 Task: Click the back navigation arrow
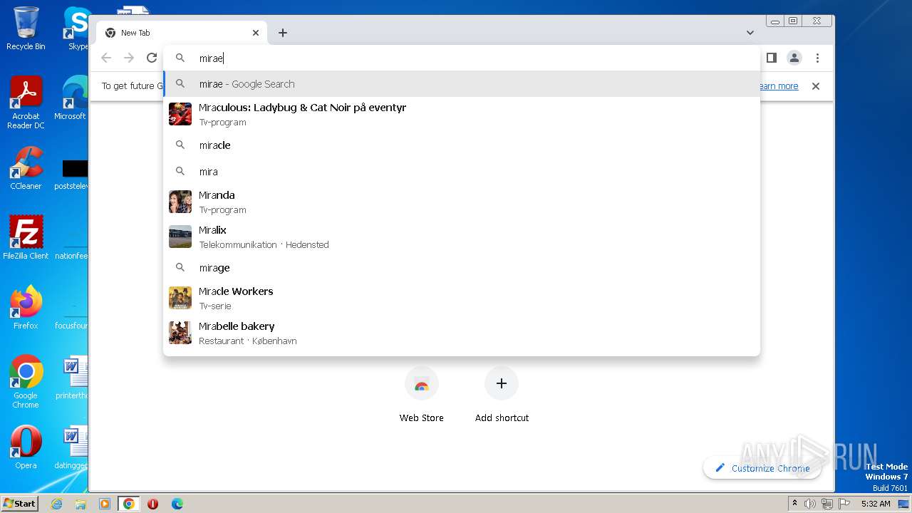tap(106, 58)
